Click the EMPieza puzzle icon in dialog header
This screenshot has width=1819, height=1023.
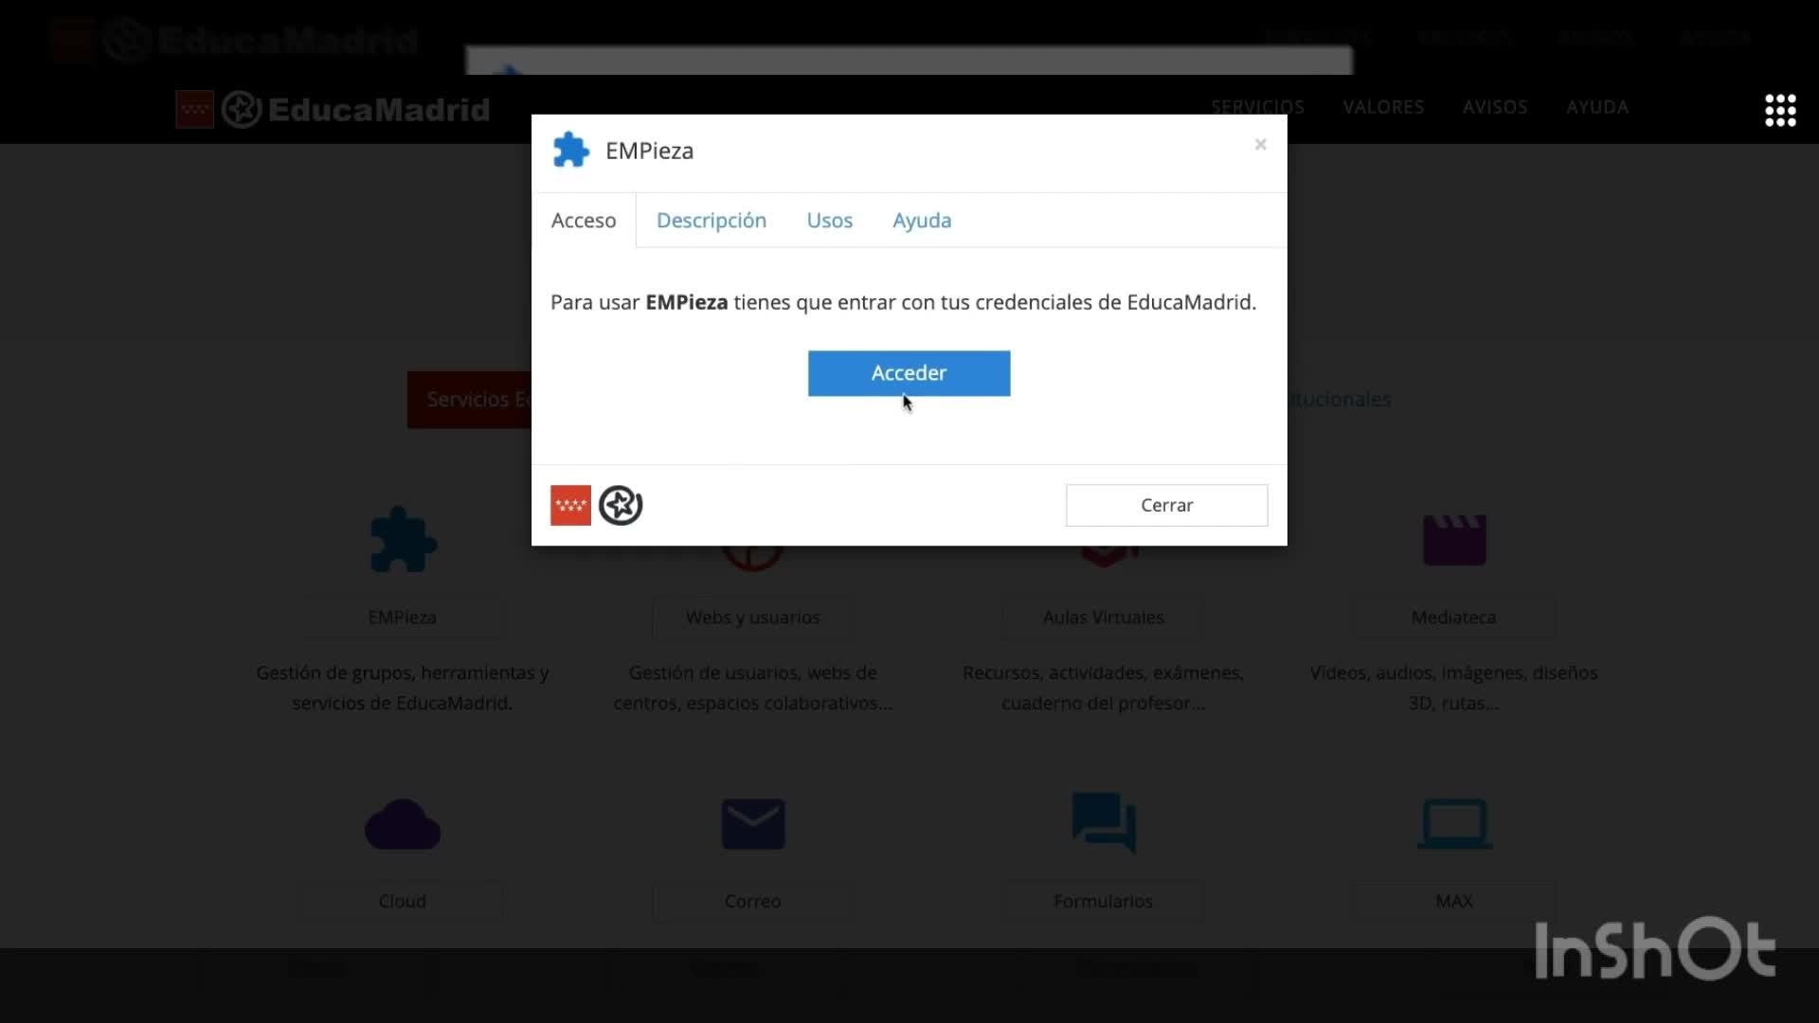(570, 151)
